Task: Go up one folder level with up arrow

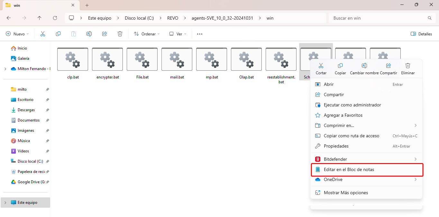Action: 40,18
